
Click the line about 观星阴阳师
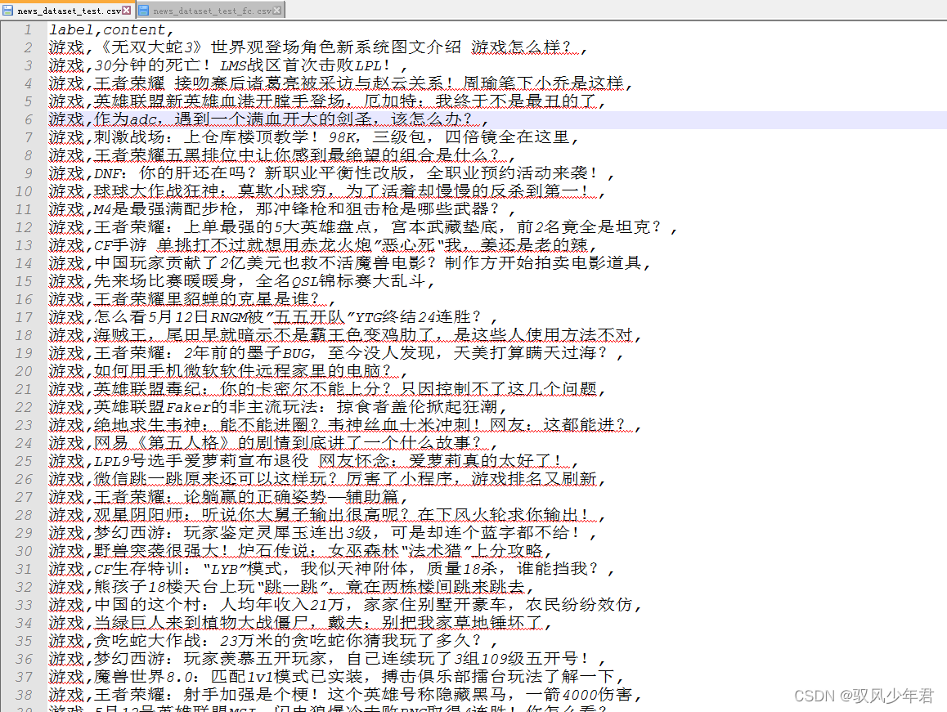(327, 515)
